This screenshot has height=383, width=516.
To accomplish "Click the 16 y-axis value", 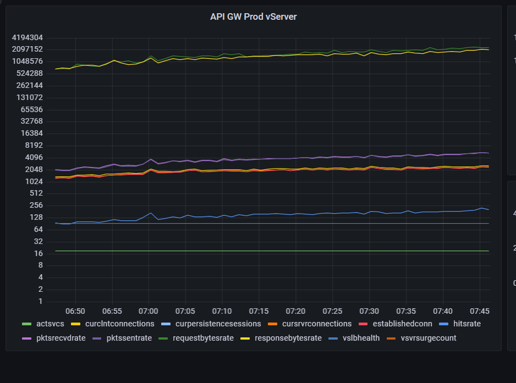I will coord(39,253).
